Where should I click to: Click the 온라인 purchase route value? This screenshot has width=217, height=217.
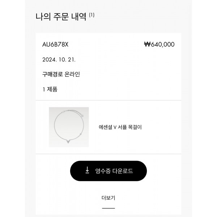tap(70, 74)
